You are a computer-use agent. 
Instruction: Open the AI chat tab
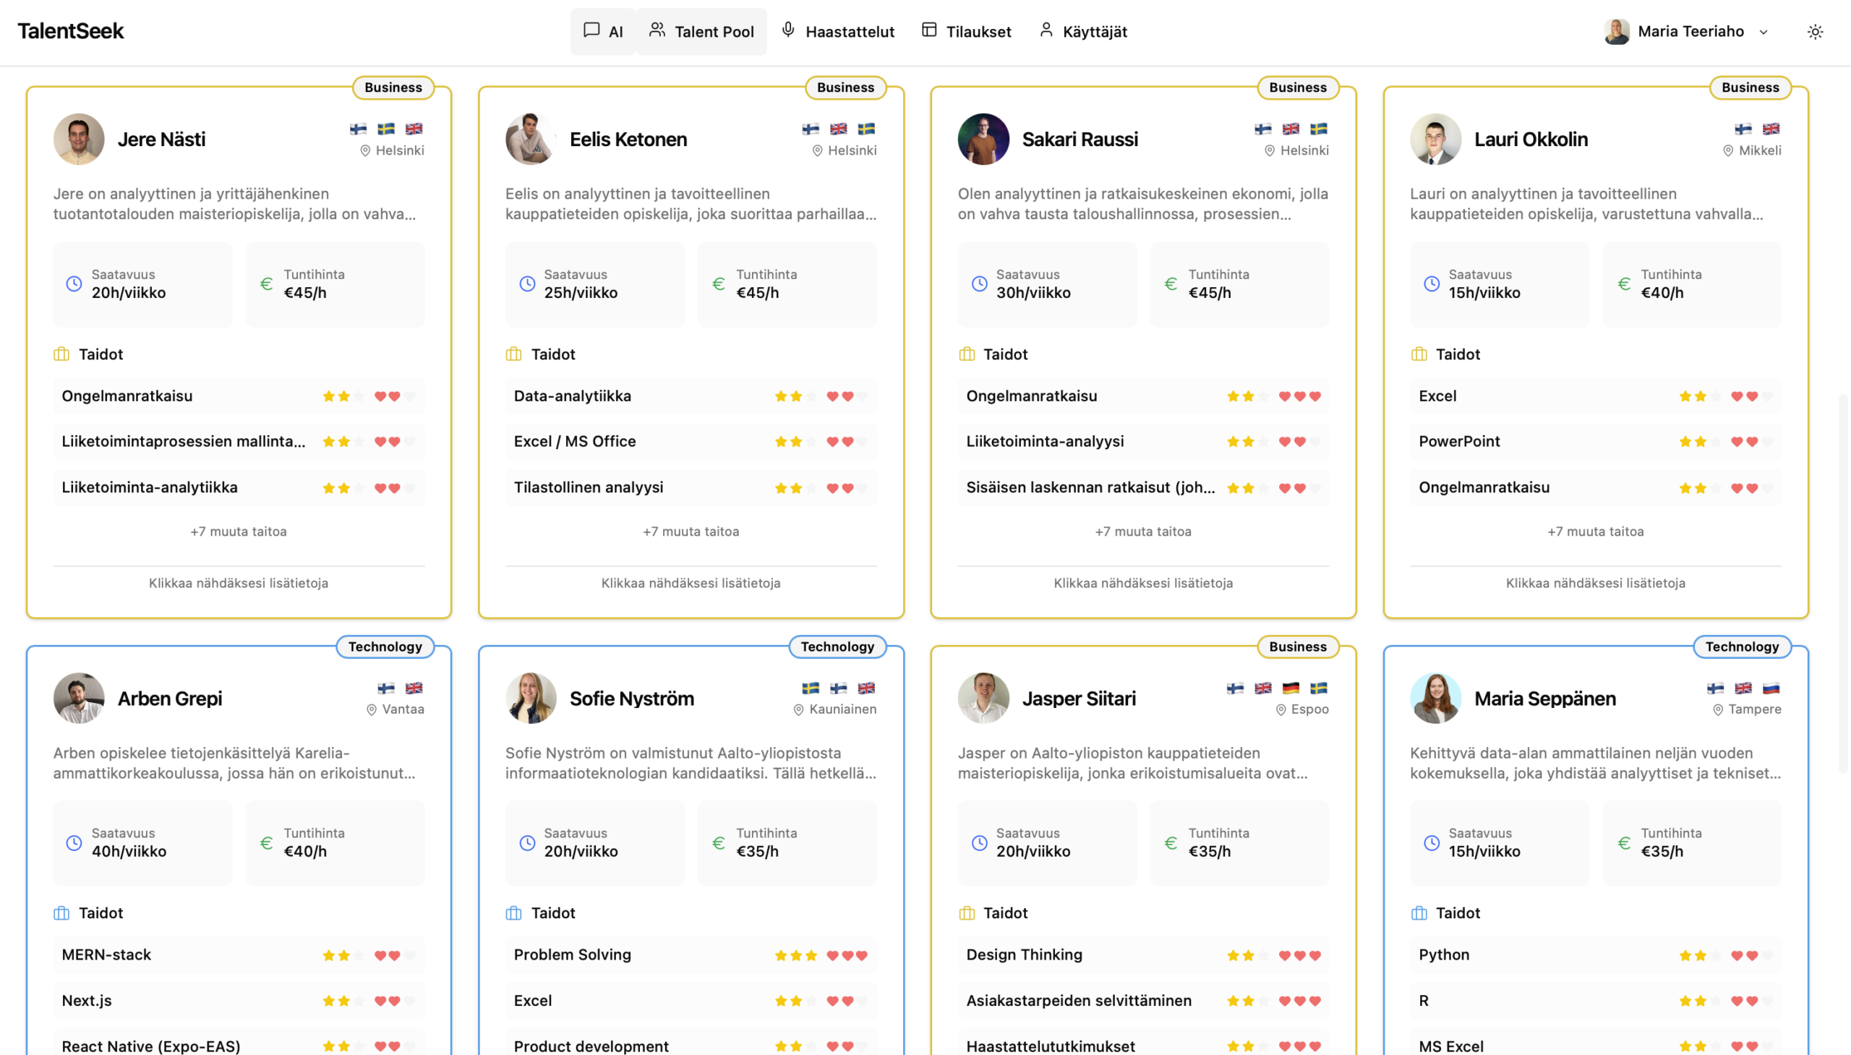(603, 31)
